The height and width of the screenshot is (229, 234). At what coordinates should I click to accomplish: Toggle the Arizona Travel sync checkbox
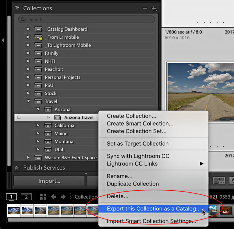click(19, 117)
